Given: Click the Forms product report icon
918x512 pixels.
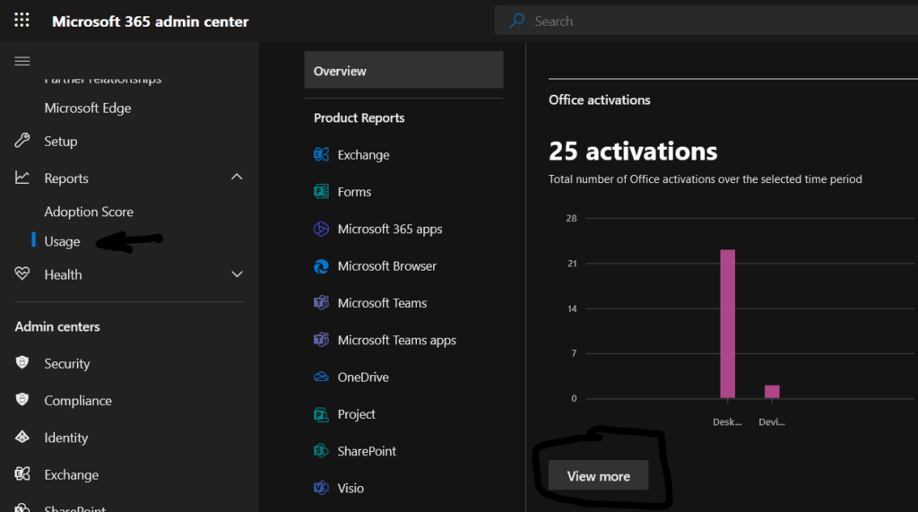Looking at the screenshot, I should click(x=321, y=192).
